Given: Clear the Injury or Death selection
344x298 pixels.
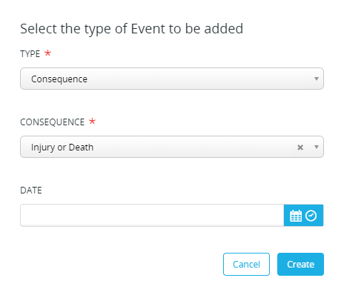Looking at the screenshot, I should (x=300, y=148).
